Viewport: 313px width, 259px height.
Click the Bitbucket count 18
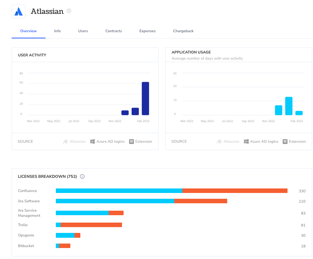[x=303, y=246]
